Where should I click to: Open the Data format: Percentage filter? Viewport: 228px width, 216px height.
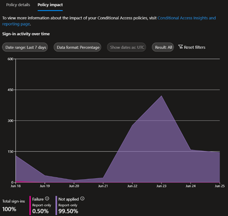[x=78, y=47]
